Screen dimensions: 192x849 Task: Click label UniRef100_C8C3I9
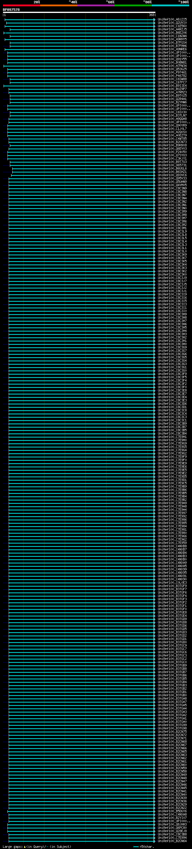tap(172, 294)
